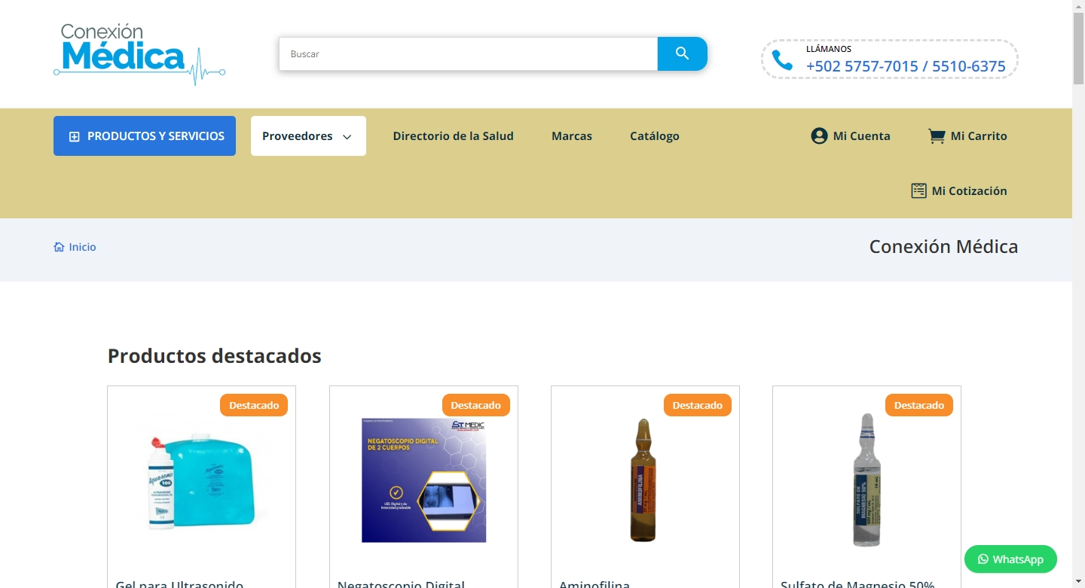This screenshot has height=588, width=1085.
Task: Click the LLÁMANOS label
Action: 829,49
